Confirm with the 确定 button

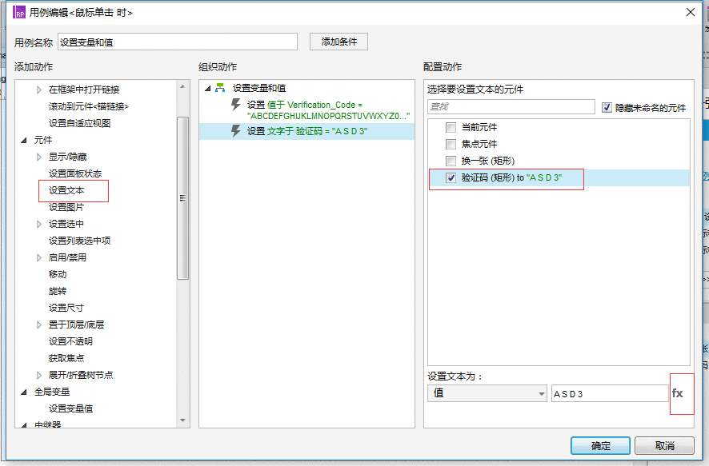tap(600, 446)
